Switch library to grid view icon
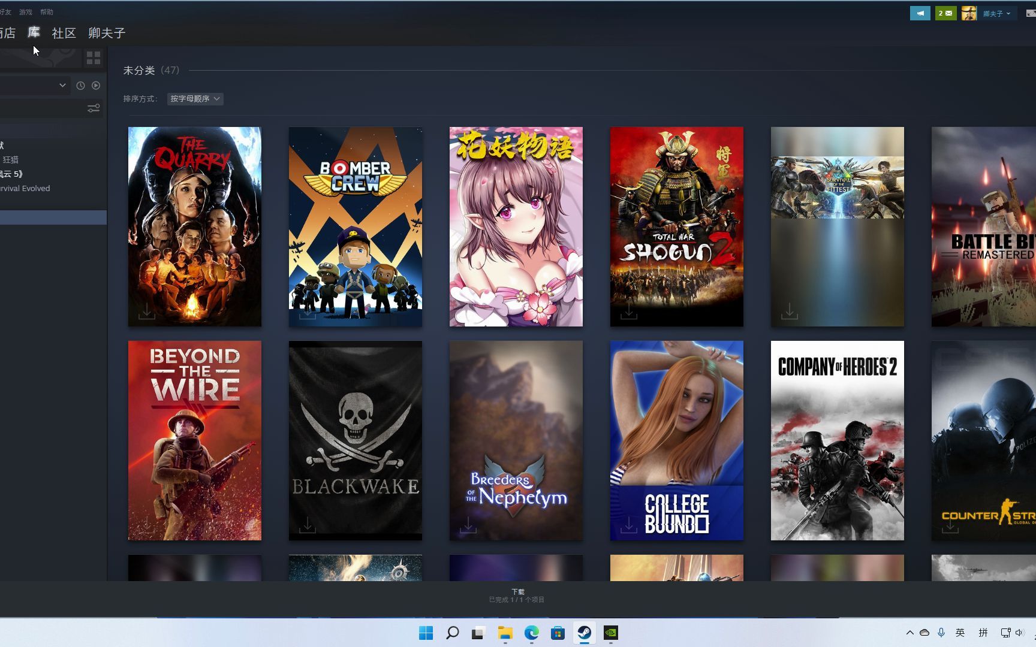1036x647 pixels. [x=94, y=58]
